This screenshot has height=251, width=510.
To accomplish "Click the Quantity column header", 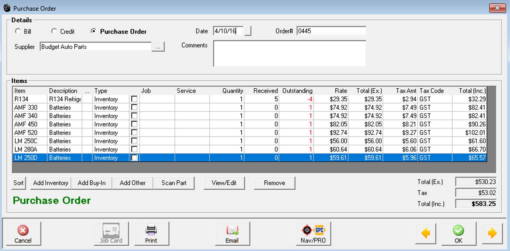I will click(233, 91).
